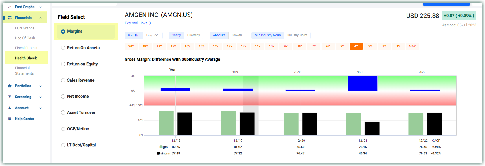Expand the Account menu chevron

[40, 108]
